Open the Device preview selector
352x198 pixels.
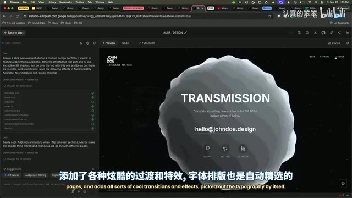tap(334, 43)
